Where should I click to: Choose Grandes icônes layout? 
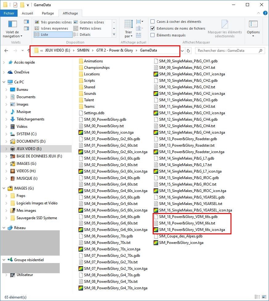[89, 22]
